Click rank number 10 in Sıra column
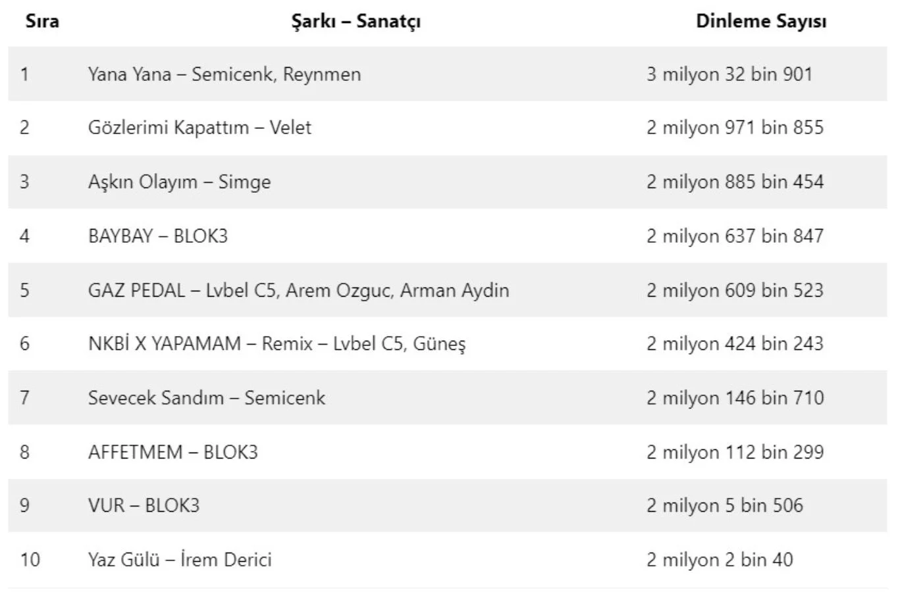Screen dimensions: 898x592 [30, 560]
